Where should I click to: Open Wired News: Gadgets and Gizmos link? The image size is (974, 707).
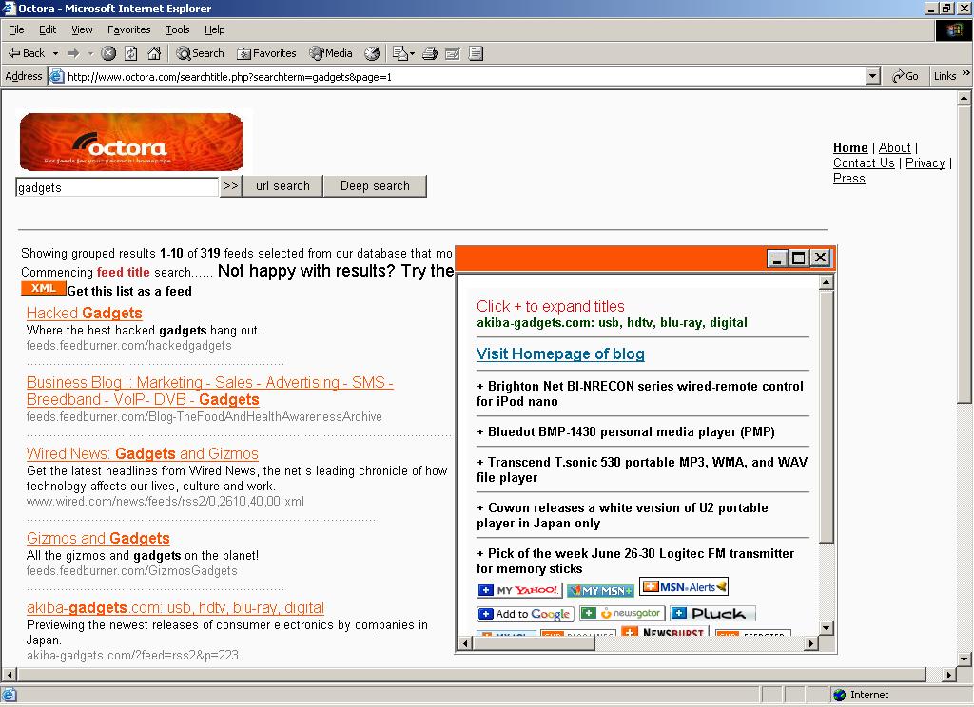[x=143, y=453]
